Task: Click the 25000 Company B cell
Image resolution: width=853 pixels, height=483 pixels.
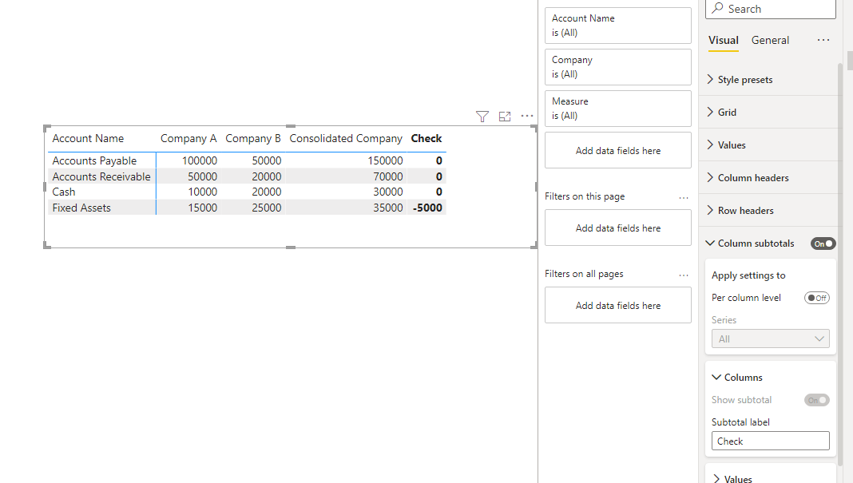Action: pos(267,208)
